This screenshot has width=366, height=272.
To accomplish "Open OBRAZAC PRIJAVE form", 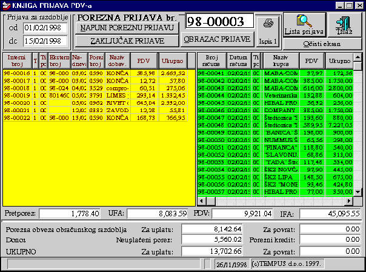I will (x=216, y=39).
